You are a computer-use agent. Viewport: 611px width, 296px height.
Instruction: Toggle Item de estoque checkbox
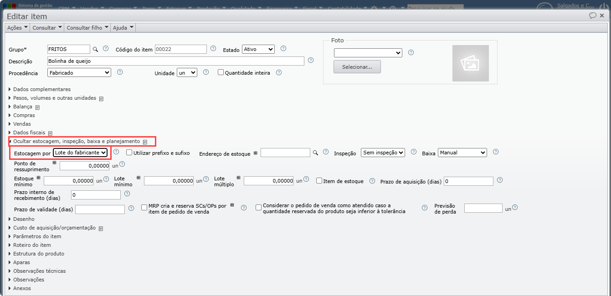pos(319,181)
